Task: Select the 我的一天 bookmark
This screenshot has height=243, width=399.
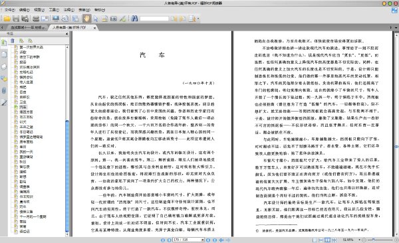Action: point(26,152)
